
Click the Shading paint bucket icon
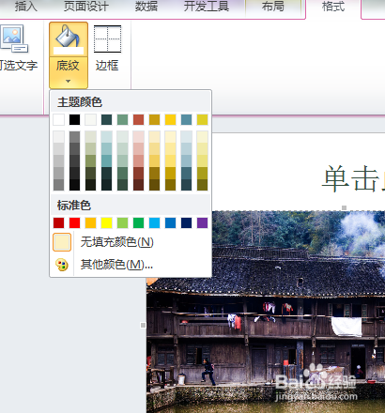(x=69, y=39)
